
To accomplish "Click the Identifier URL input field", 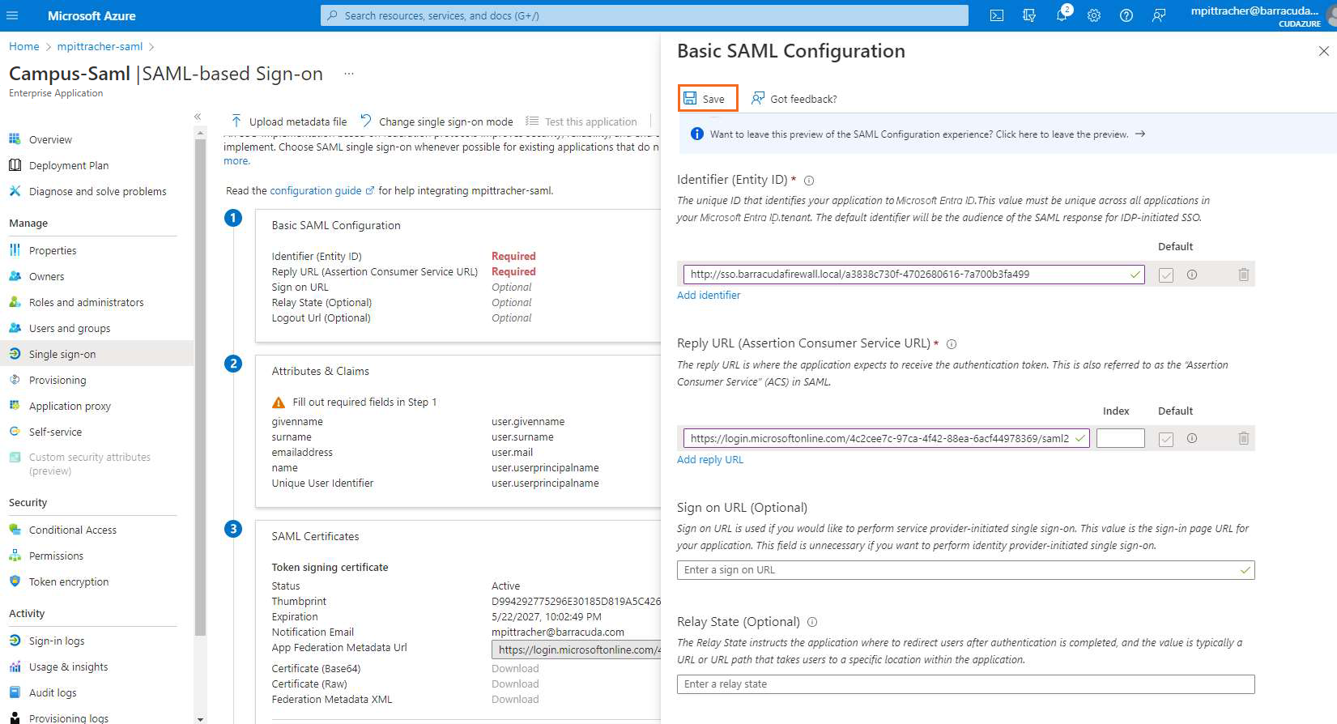I will [913, 274].
